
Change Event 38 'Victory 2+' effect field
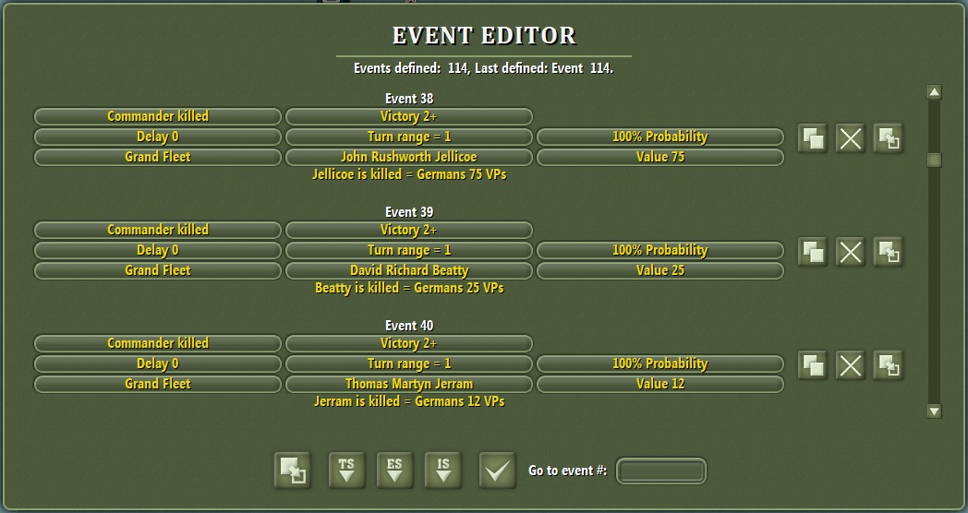click(408, 116)
